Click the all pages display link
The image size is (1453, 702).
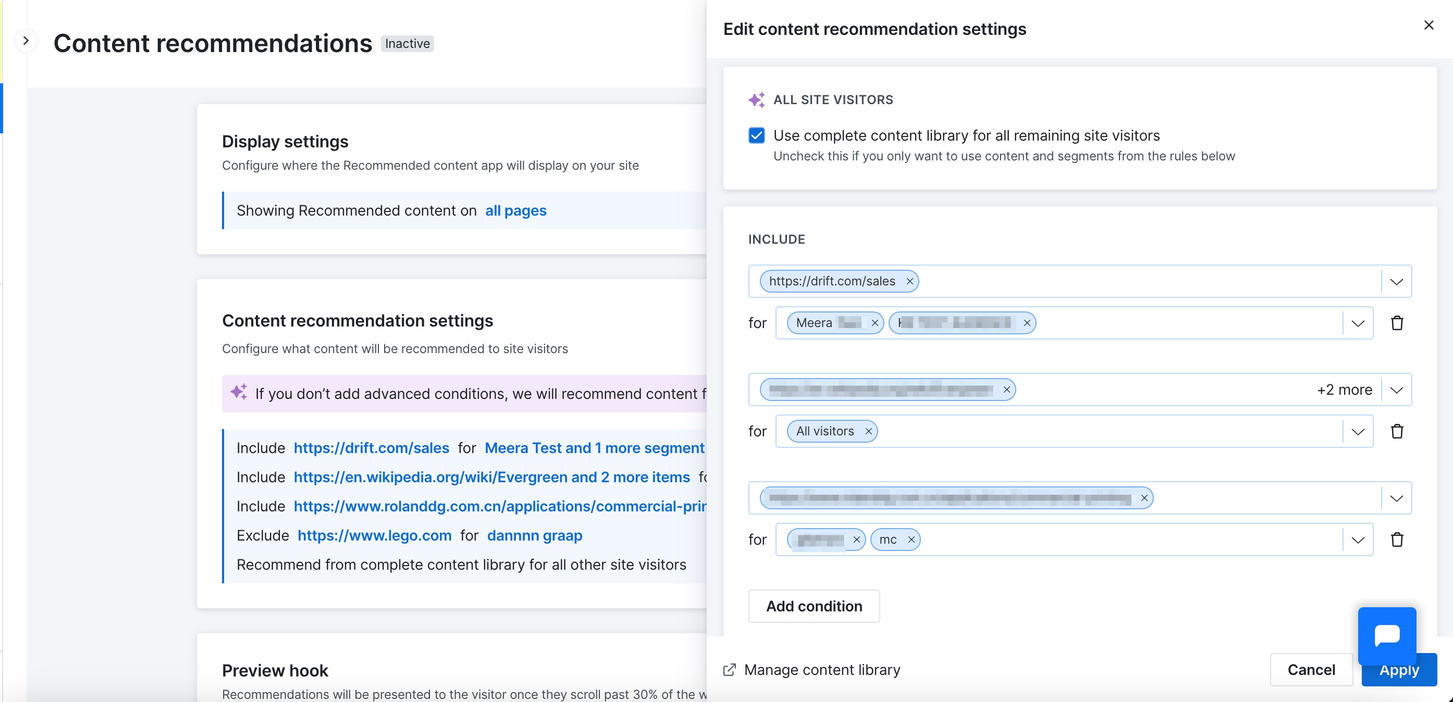click(x=515, y=210)
